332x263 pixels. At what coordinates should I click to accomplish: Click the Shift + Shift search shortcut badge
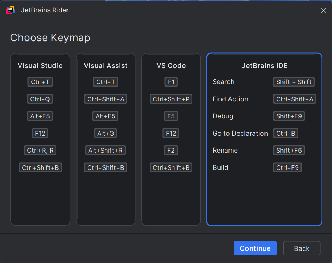(294, 82)
